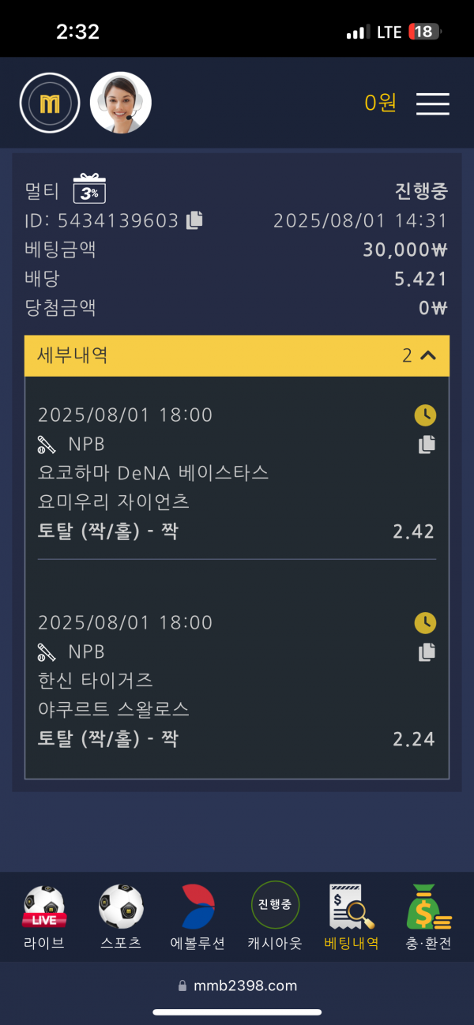The width and height of the screenshot is (474, 1025).
Task: Tap clock icon on Yokohama match
Action: (x=425, y=415)
